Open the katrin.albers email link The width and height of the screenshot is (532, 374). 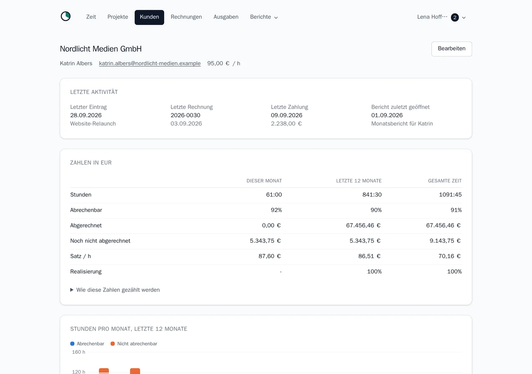150,64
